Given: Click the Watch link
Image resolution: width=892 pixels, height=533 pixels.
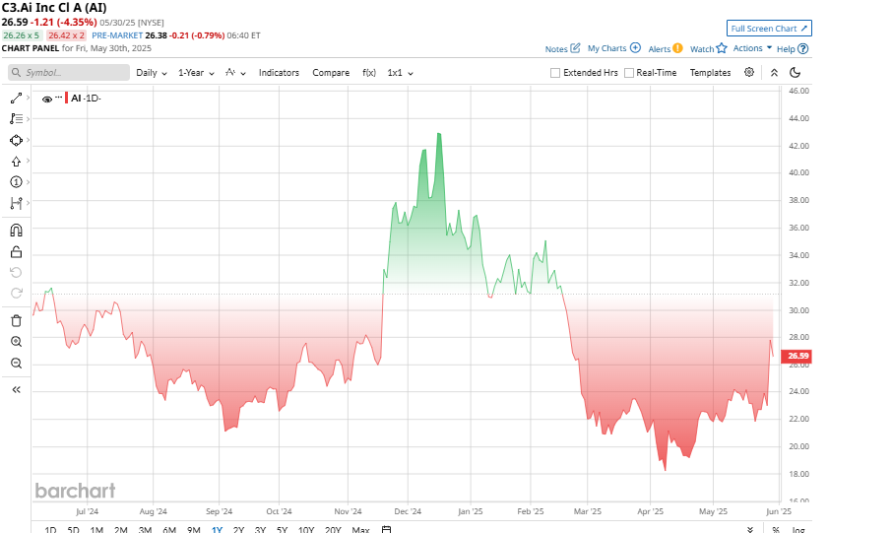Looking at the screenshot, I should pyautogui.click(x=701, y=49).
